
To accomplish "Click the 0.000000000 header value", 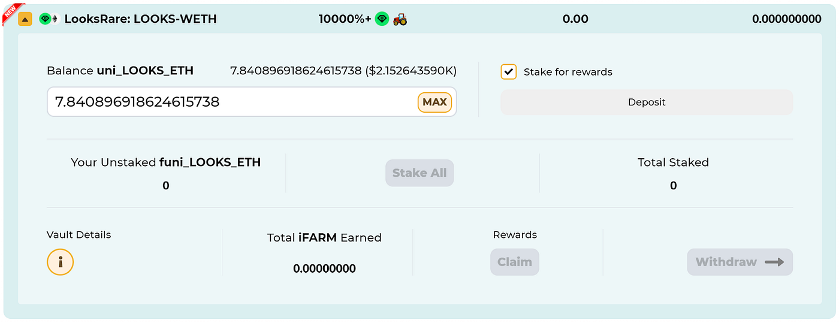I will 787,19.
